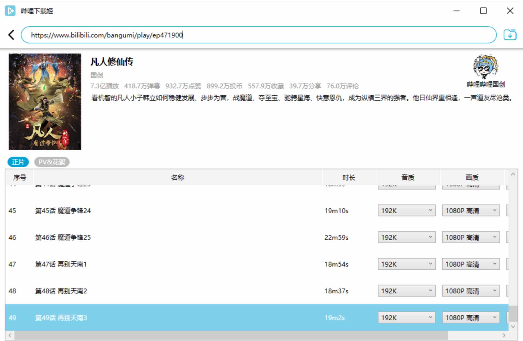Click the app logo icon

pos(10,11)
